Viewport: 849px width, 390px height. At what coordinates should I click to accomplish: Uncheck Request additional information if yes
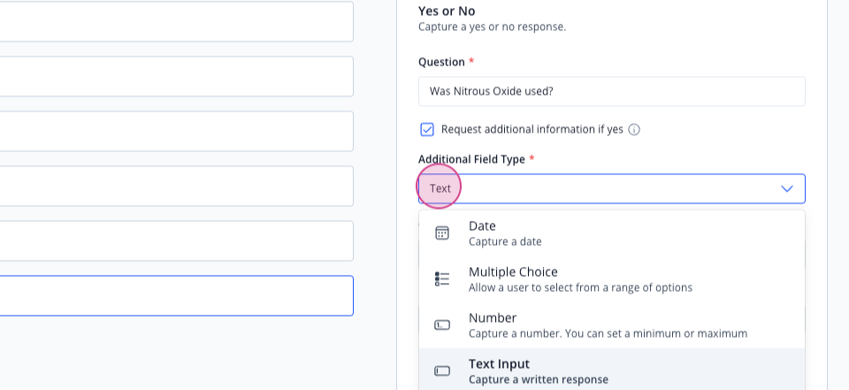pyautogui.click(x=427, y=129)
